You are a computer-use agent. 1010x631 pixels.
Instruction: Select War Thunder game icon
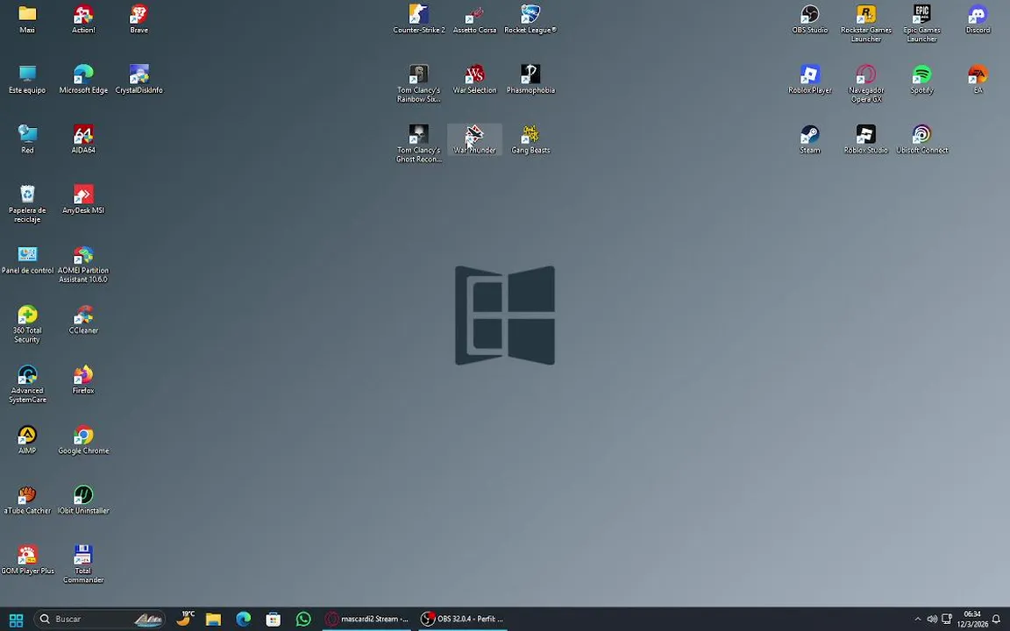pyautogui.click(x=474, y=139)
